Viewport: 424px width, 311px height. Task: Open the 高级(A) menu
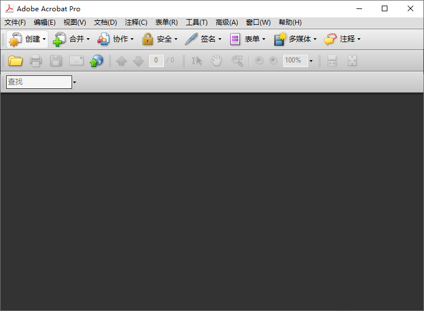(226, 22)
